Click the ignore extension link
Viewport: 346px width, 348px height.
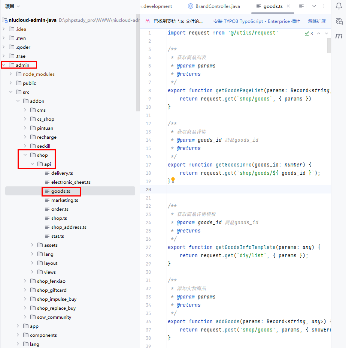pos(316,21)
